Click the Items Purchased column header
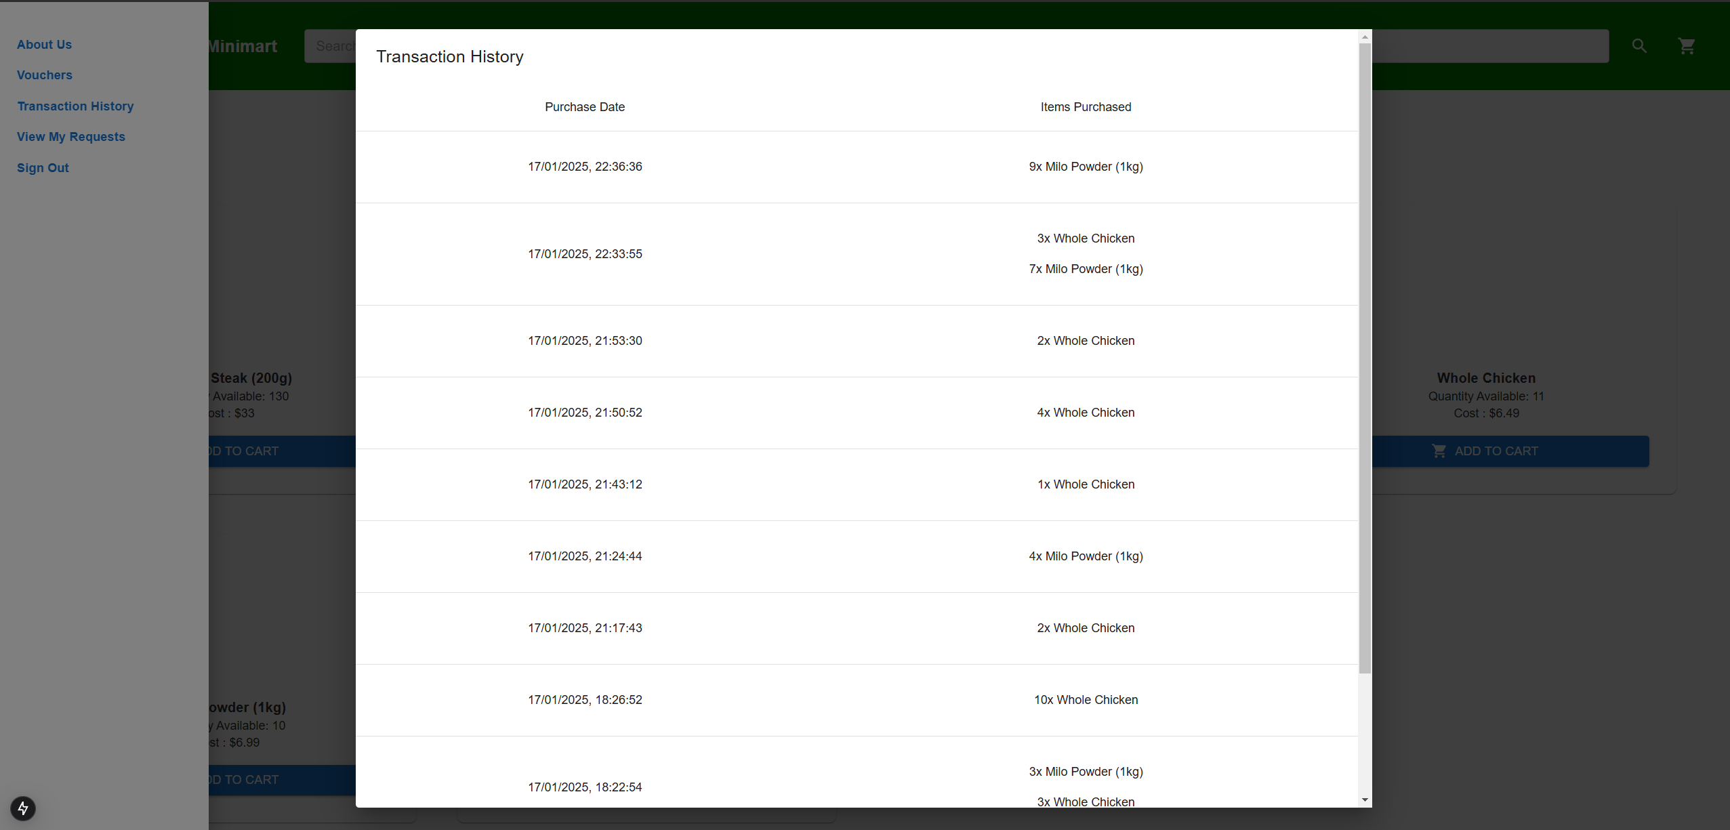This screenshot has width=1730, height=830. 1086,107
